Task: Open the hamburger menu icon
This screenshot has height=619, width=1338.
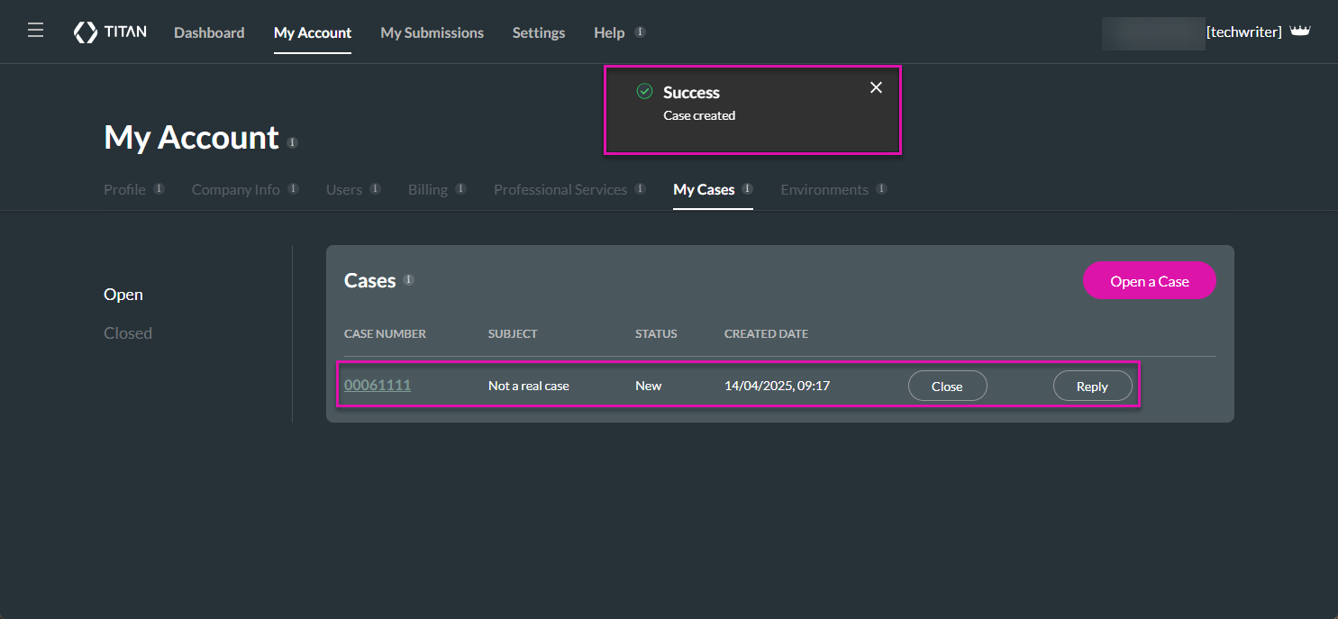Action: pyautogui.click(x=35, y=32)
